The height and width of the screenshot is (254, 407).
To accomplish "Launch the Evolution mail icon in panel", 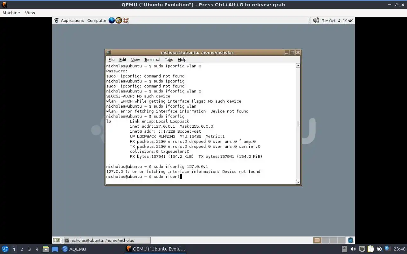I will point(119,20).
